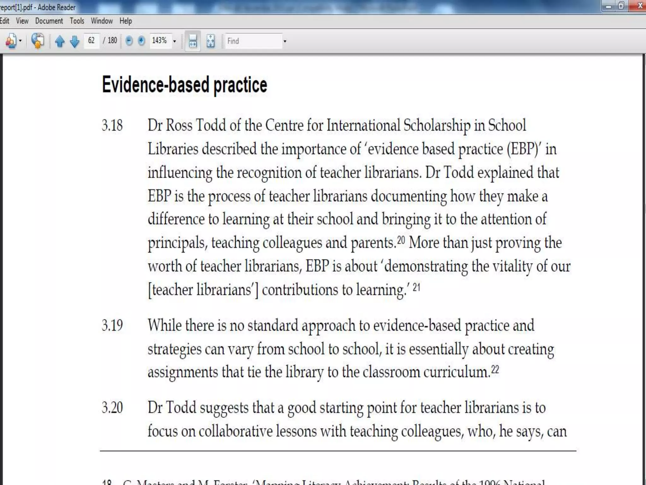The image size is (646, 485).
Task: Click the 143% zoom level box
Action: click(160, 41)
